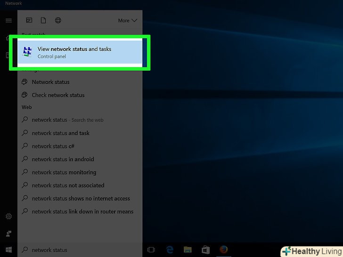Expand the More filters dropdown
343x257 pixels.
127,21
